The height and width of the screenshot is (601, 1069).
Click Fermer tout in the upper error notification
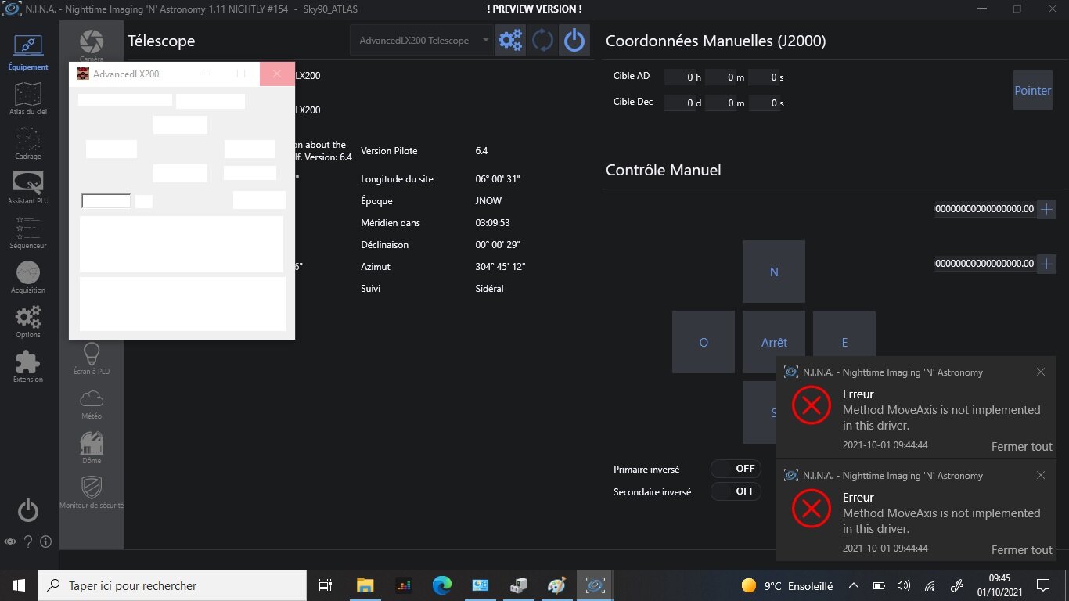pos(1022,447)
